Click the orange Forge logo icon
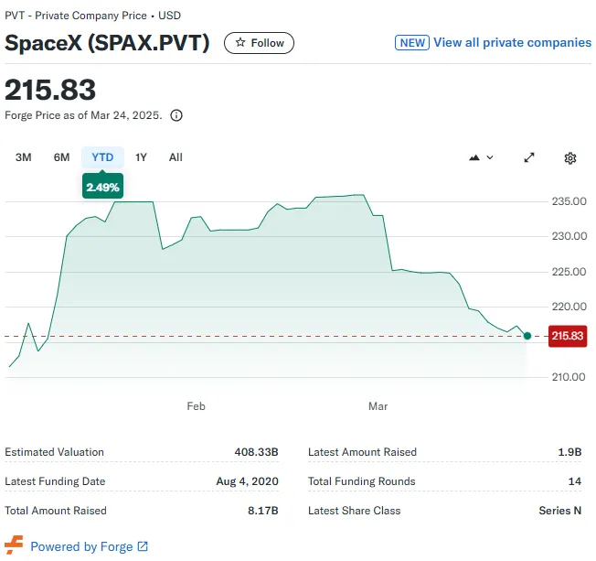 point(14,546)
